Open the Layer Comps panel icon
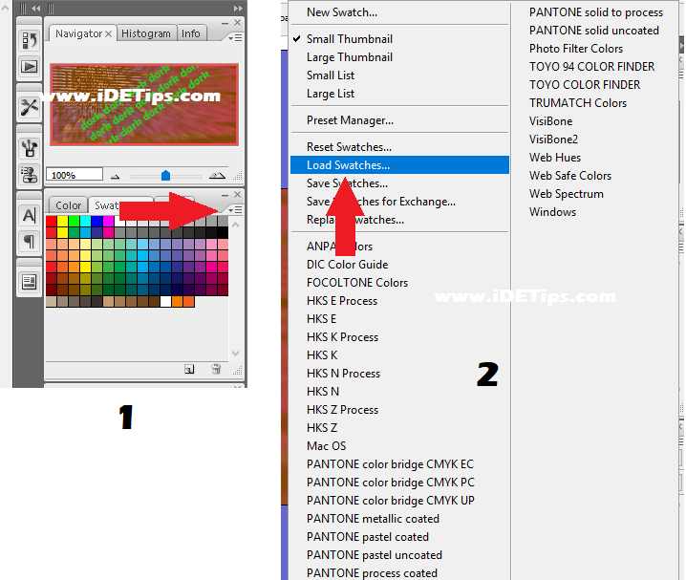The image size is (686, 580). coord(30,282)
